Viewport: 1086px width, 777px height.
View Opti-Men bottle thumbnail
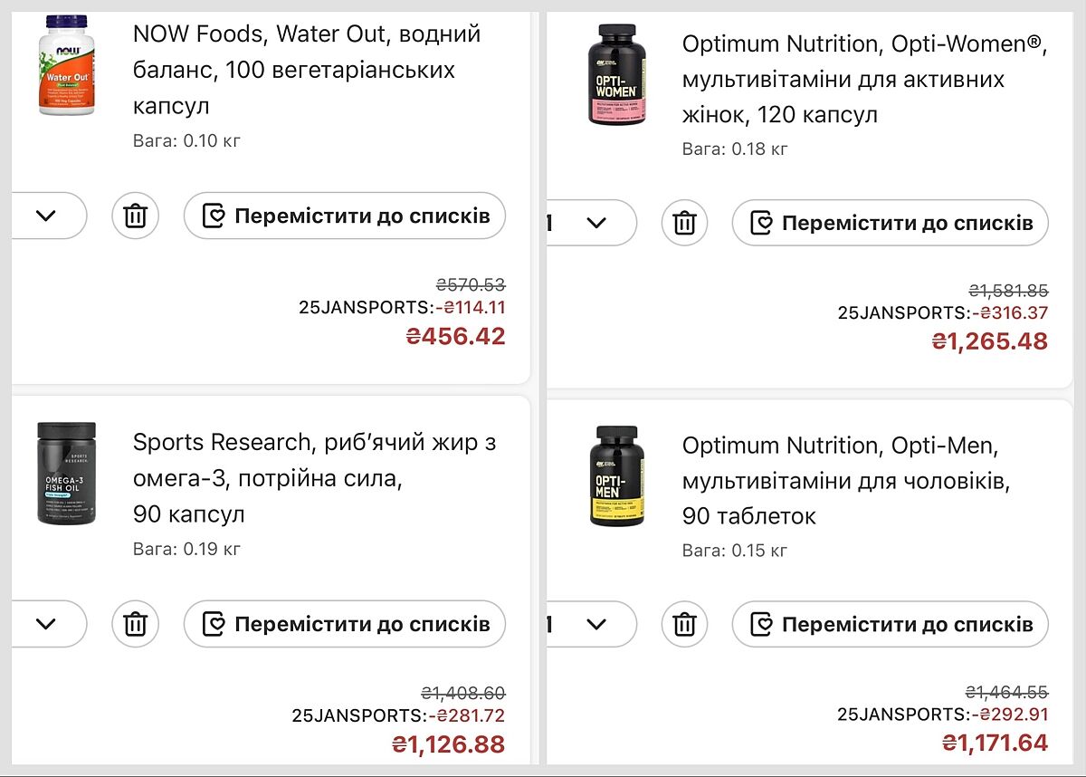617,475
